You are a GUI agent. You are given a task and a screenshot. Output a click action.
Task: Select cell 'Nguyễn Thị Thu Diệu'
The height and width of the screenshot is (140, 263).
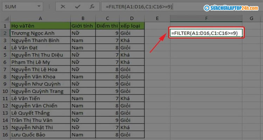coord(40,55)
